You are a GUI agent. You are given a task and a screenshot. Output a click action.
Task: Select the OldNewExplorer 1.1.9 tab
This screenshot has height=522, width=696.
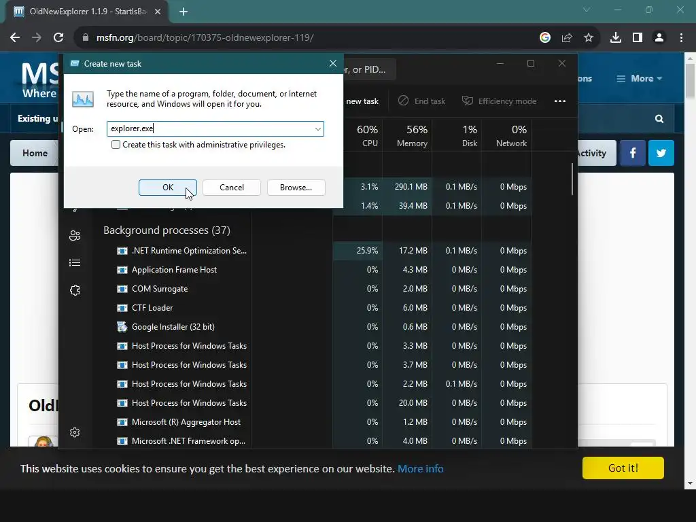[x=88, y=12]
